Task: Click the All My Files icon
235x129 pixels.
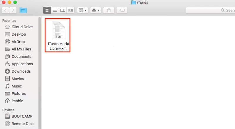Action: [7, 49]
